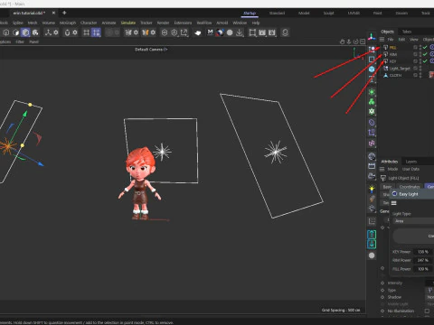Click the camera clapboard icon in sidebar

coord(372,166)
